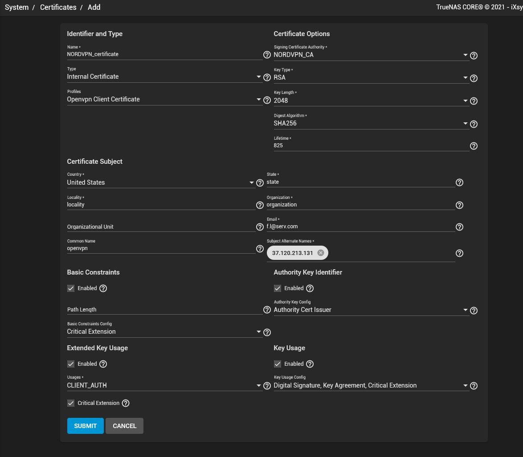The height and width of the screenshot is (457, 523).
Task: Click the Locality input field
Action: coord(161,205)
